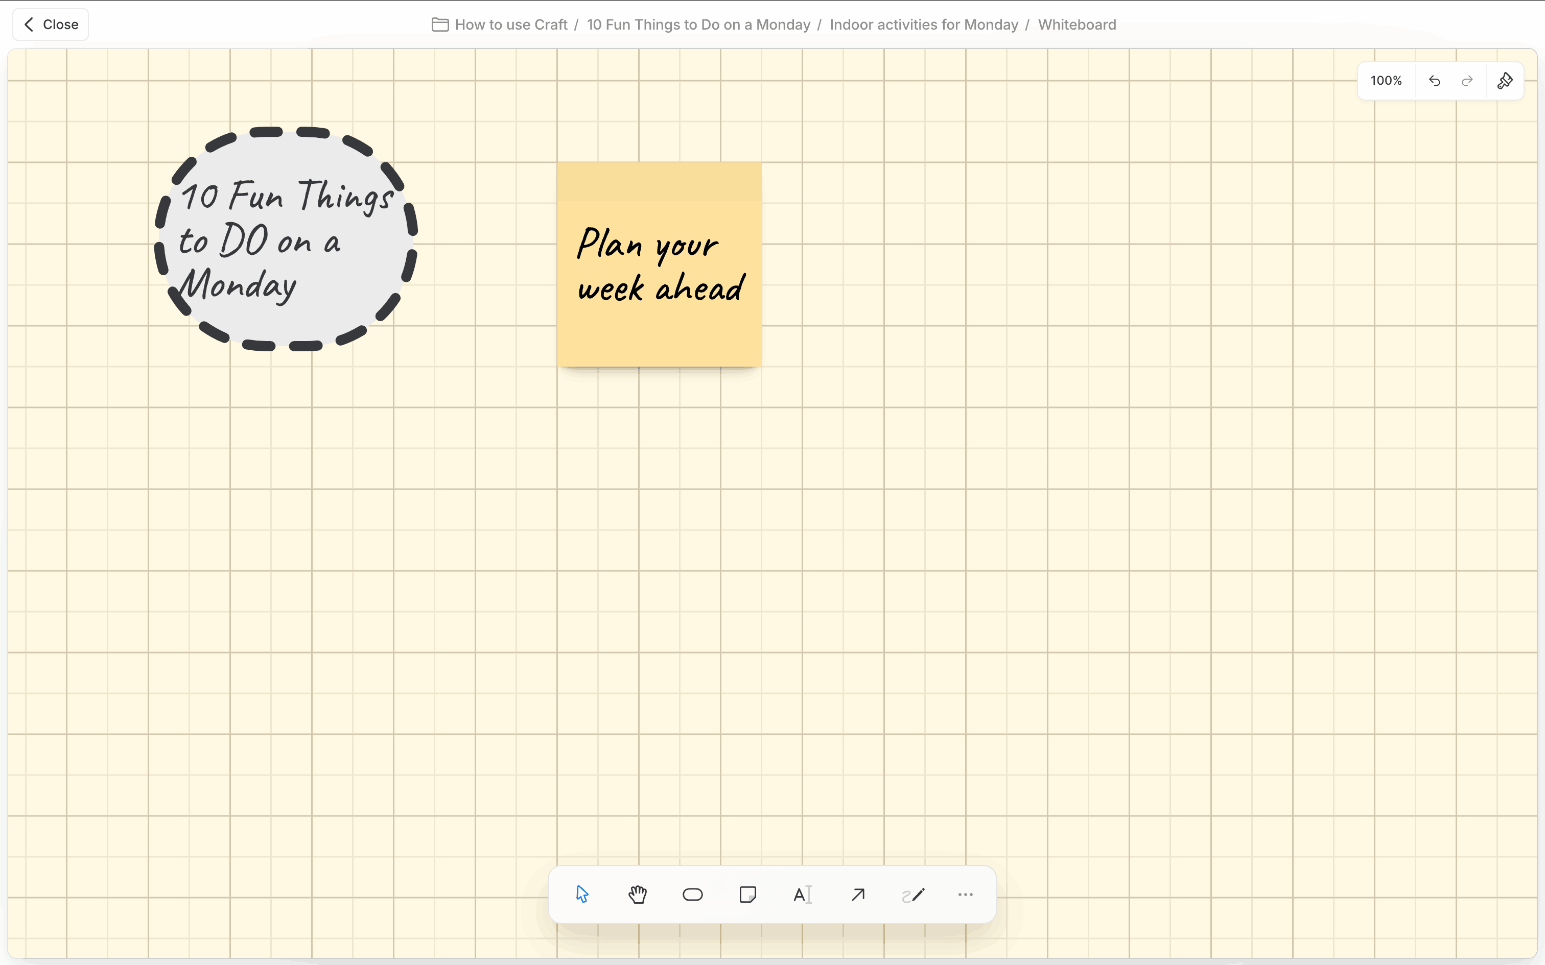Select the pointer selection tool

tap(581, 894)
